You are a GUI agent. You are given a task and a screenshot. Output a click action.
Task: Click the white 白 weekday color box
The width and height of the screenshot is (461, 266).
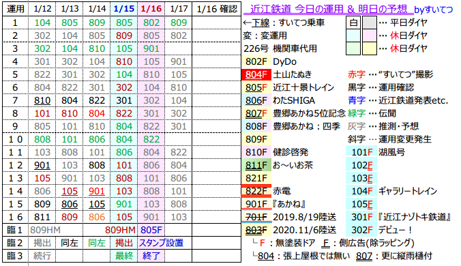pos(353,23)
